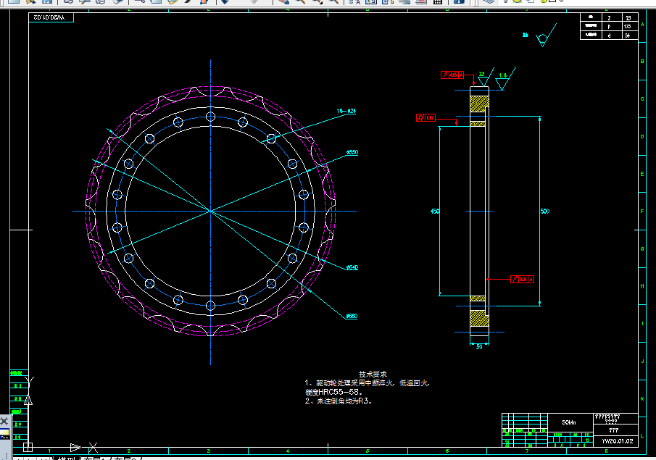Select the '500' vertical dimension text
656x460 pixels.
coord(544,212)
